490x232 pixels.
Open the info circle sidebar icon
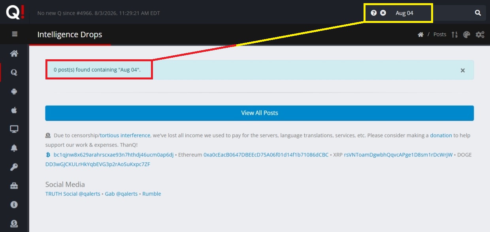pos(14,205)
